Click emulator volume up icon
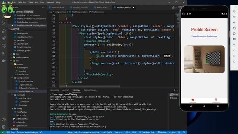 [x=234, y=17]
